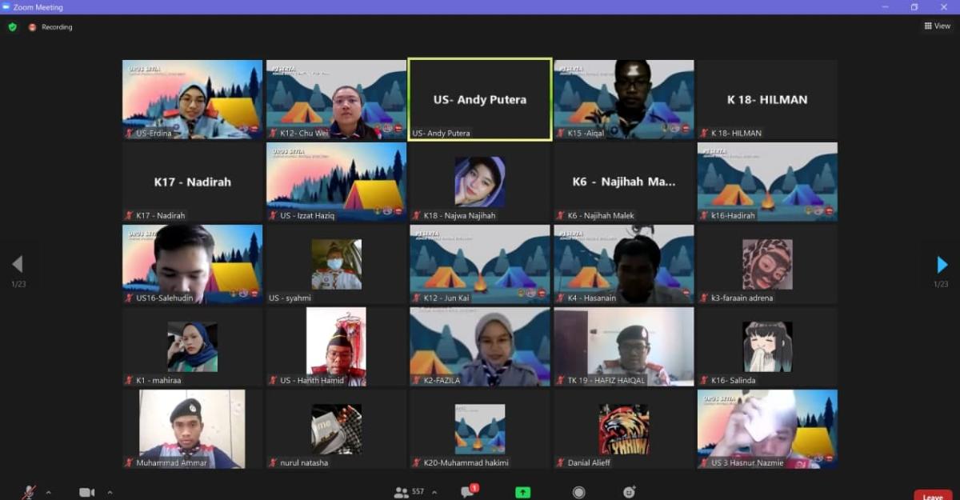Select the K2-FAZILA participant tile
The image size is (960, 500).
479,346
